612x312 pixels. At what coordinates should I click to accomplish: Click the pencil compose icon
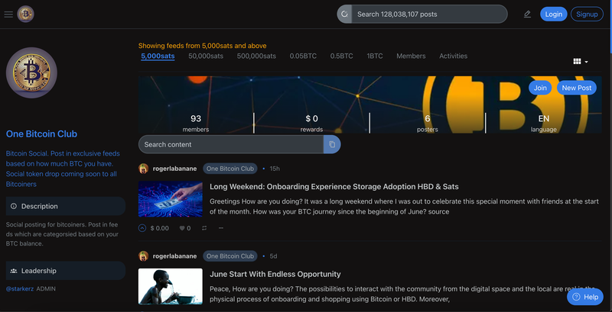pos(527,14)
